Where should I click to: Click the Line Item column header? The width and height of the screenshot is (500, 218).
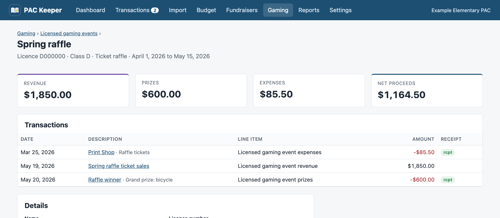click(x=250, y=139)
